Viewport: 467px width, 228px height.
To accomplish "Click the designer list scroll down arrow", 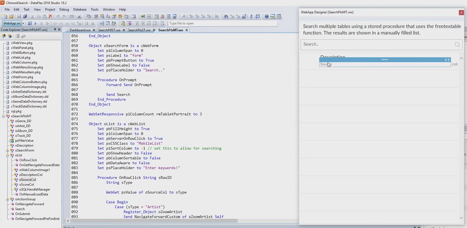I will [461, 218].
